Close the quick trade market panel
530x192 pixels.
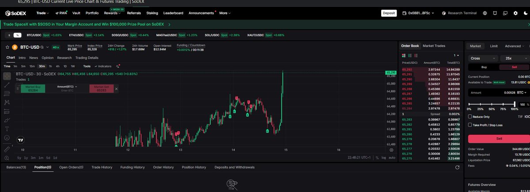(116, 89)
